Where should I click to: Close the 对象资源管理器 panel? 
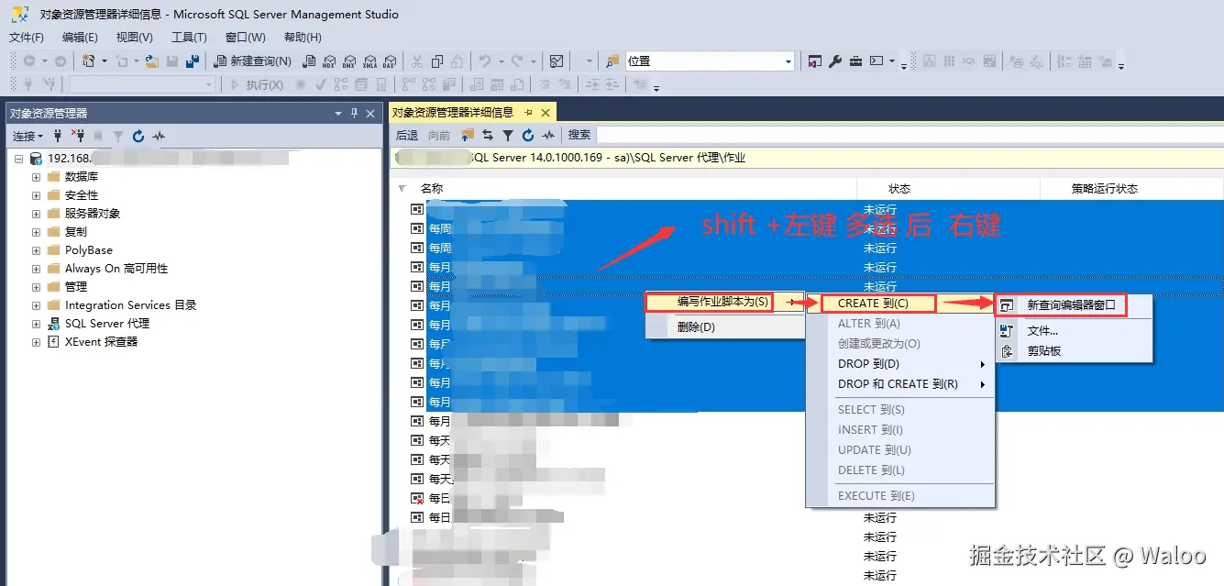[x=370, y=113]
